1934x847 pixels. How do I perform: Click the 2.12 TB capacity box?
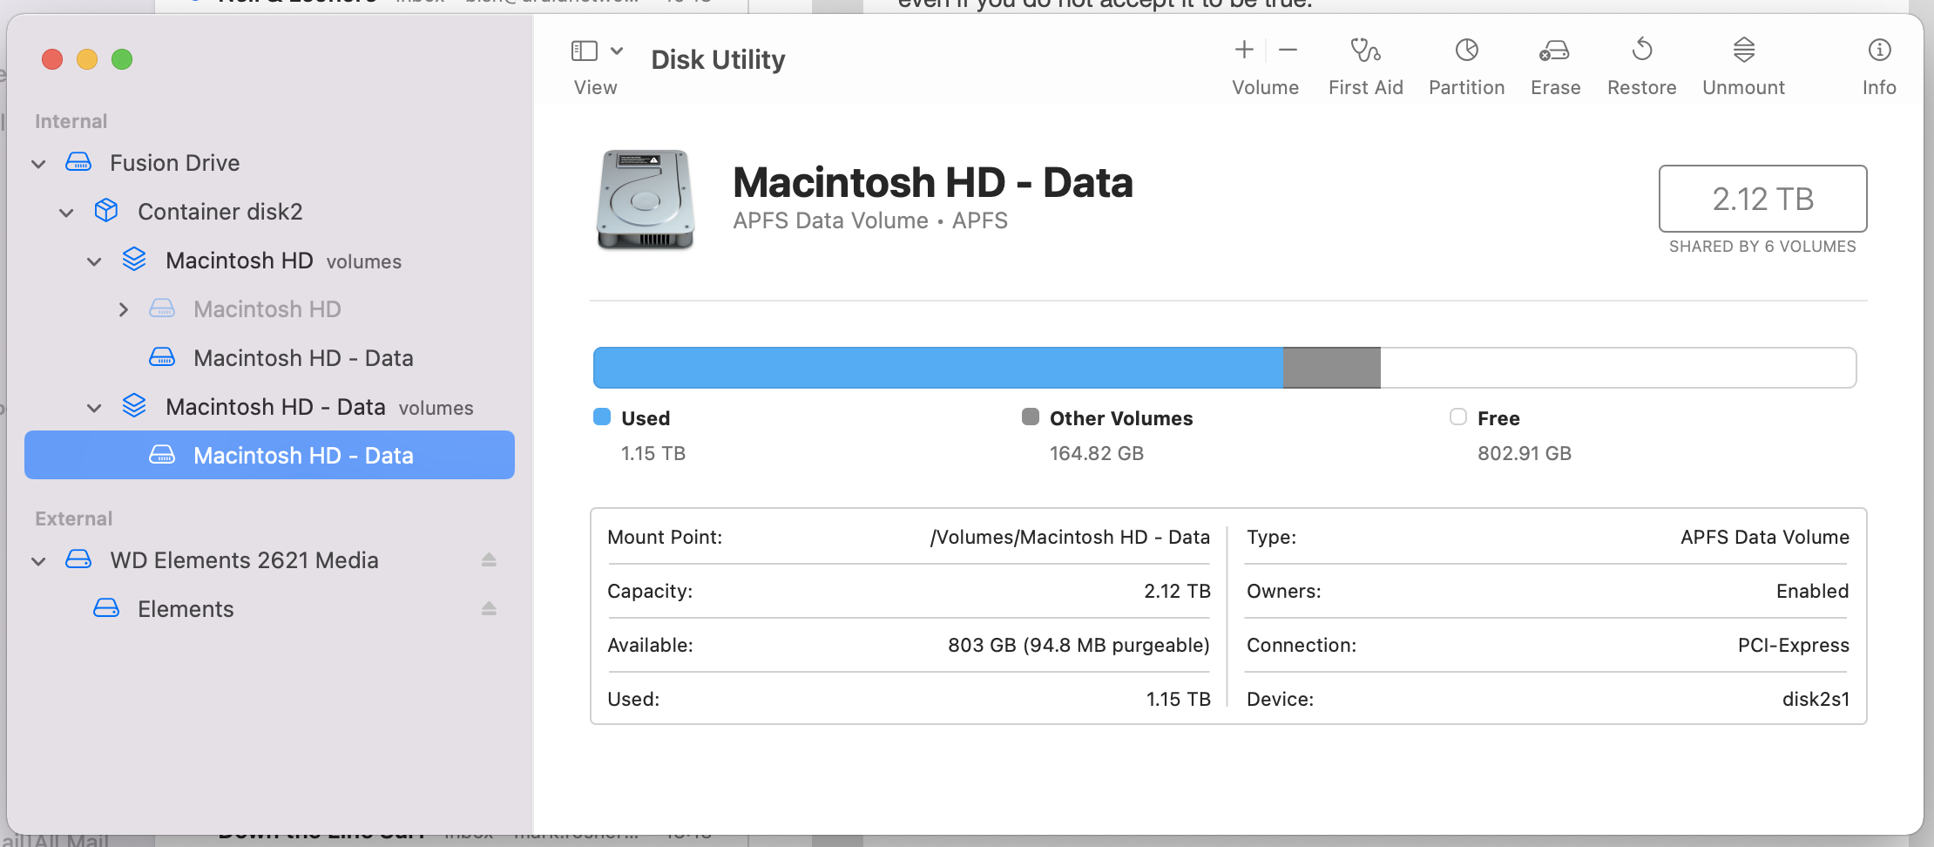coord(1762,199)
